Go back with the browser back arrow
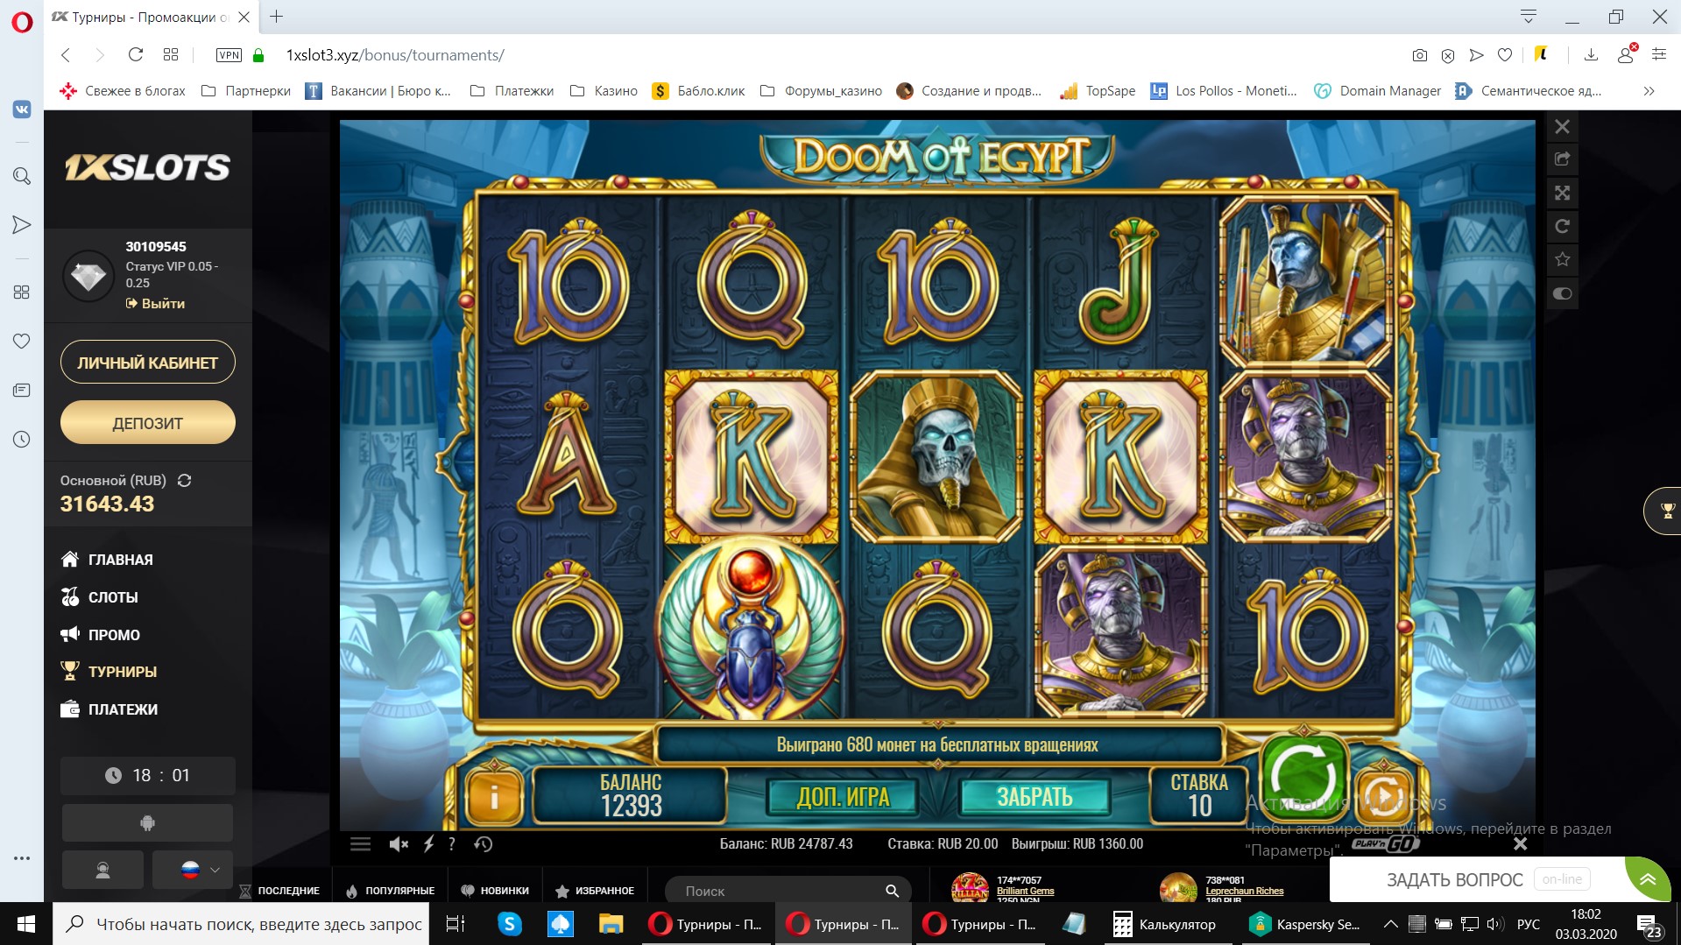This screenshot has height=945, width=1681. pos(66,55)
